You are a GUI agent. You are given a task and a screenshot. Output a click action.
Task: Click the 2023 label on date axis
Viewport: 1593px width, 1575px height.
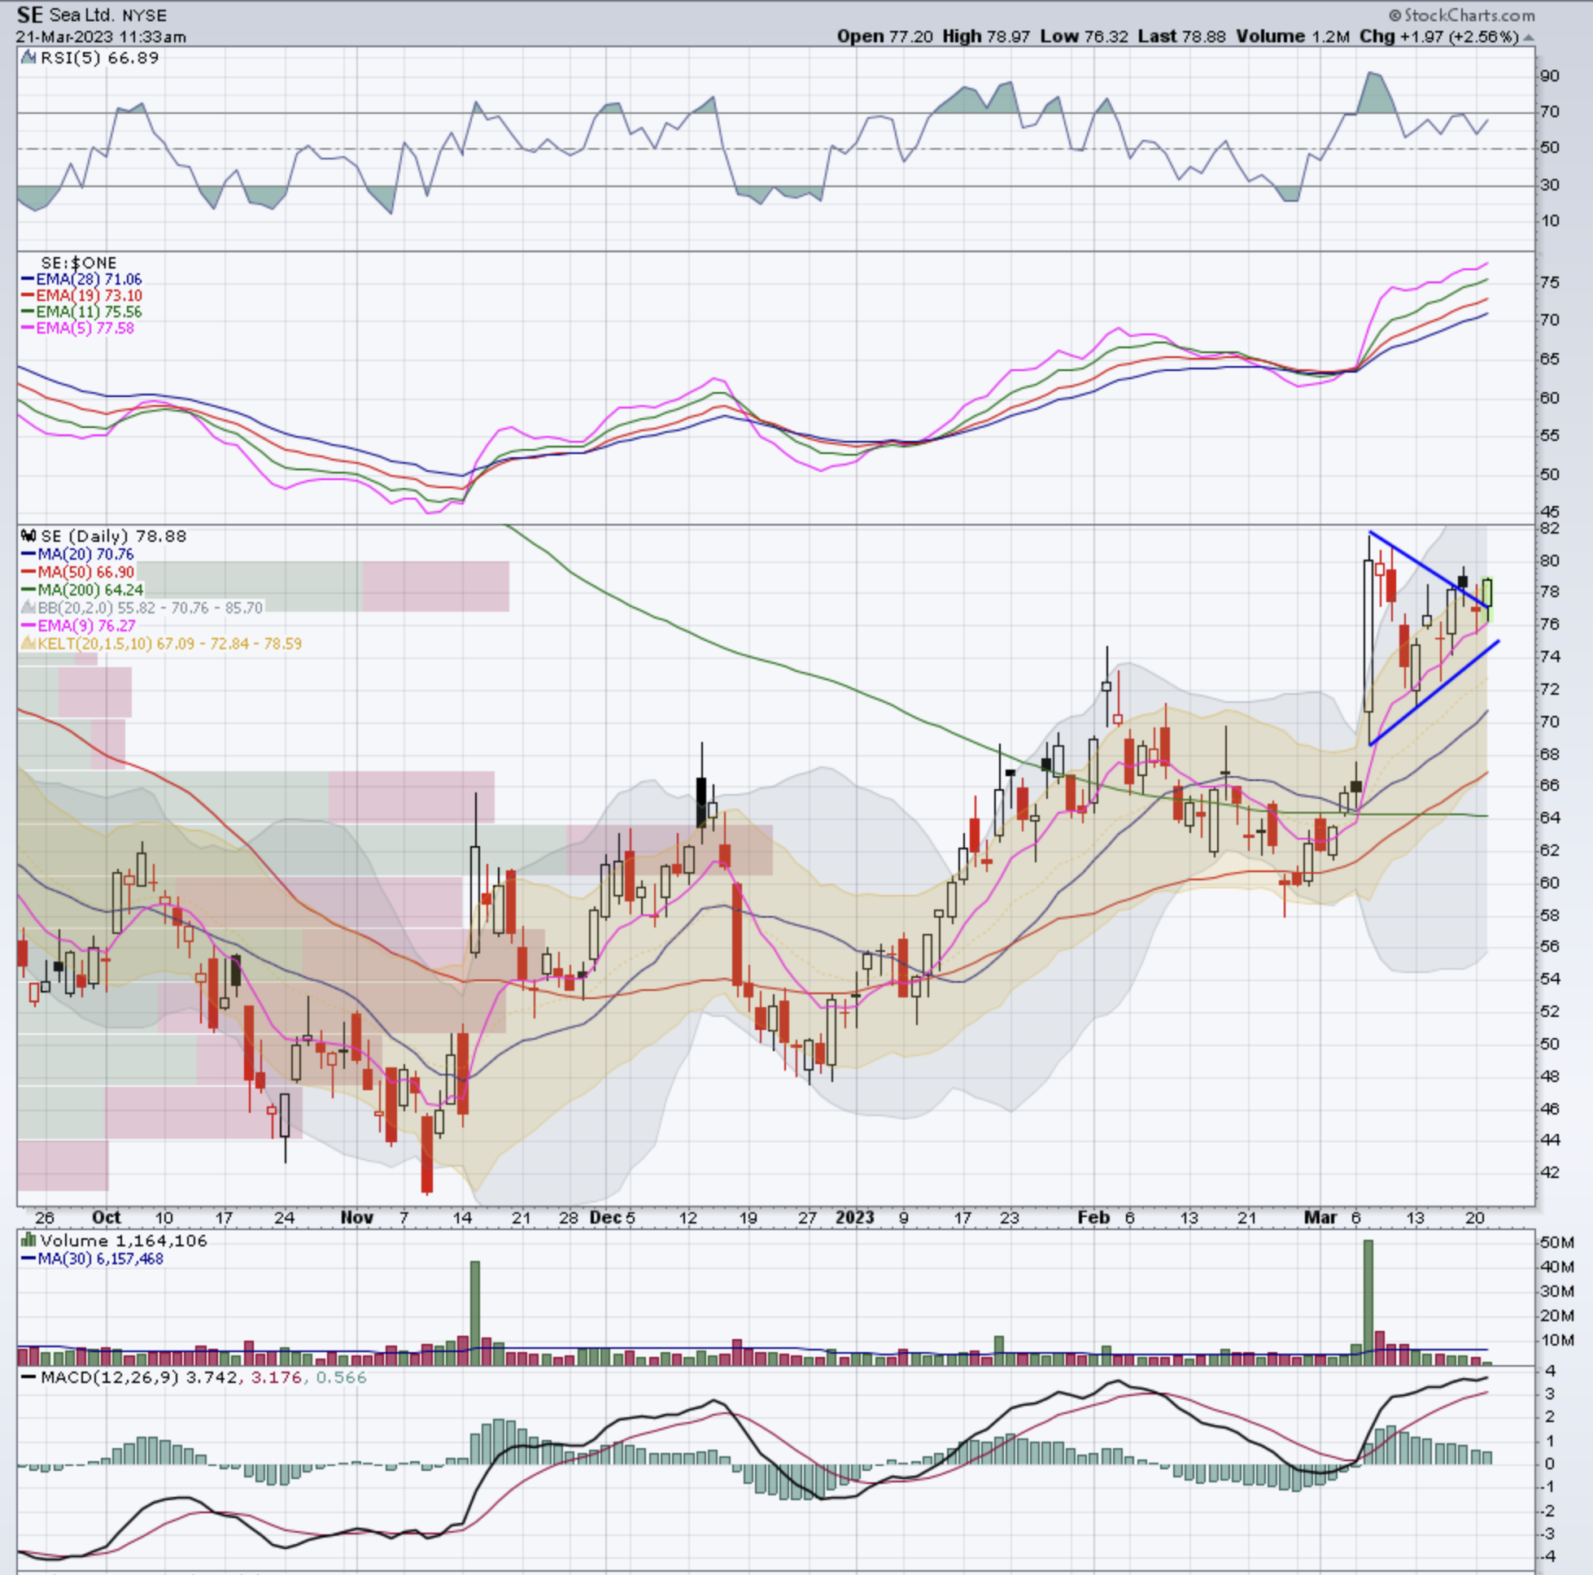(854, 1217)
